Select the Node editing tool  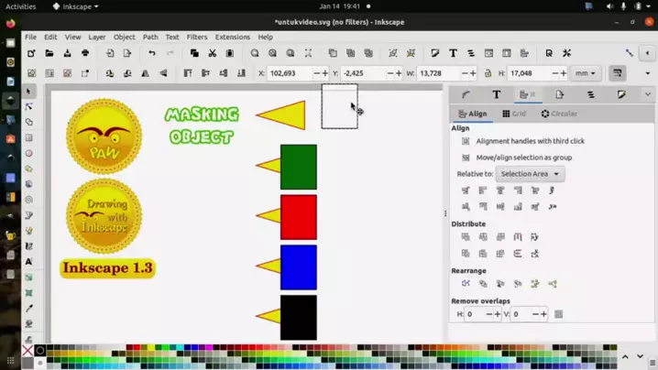point(29,106)
